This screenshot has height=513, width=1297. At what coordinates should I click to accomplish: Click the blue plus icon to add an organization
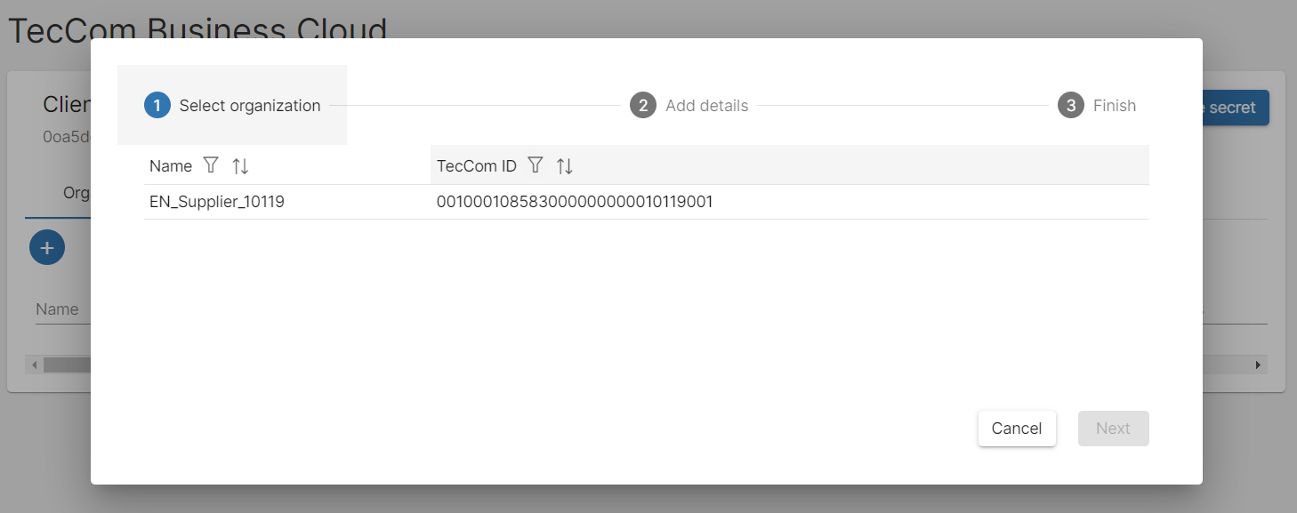tap(47, 247)
